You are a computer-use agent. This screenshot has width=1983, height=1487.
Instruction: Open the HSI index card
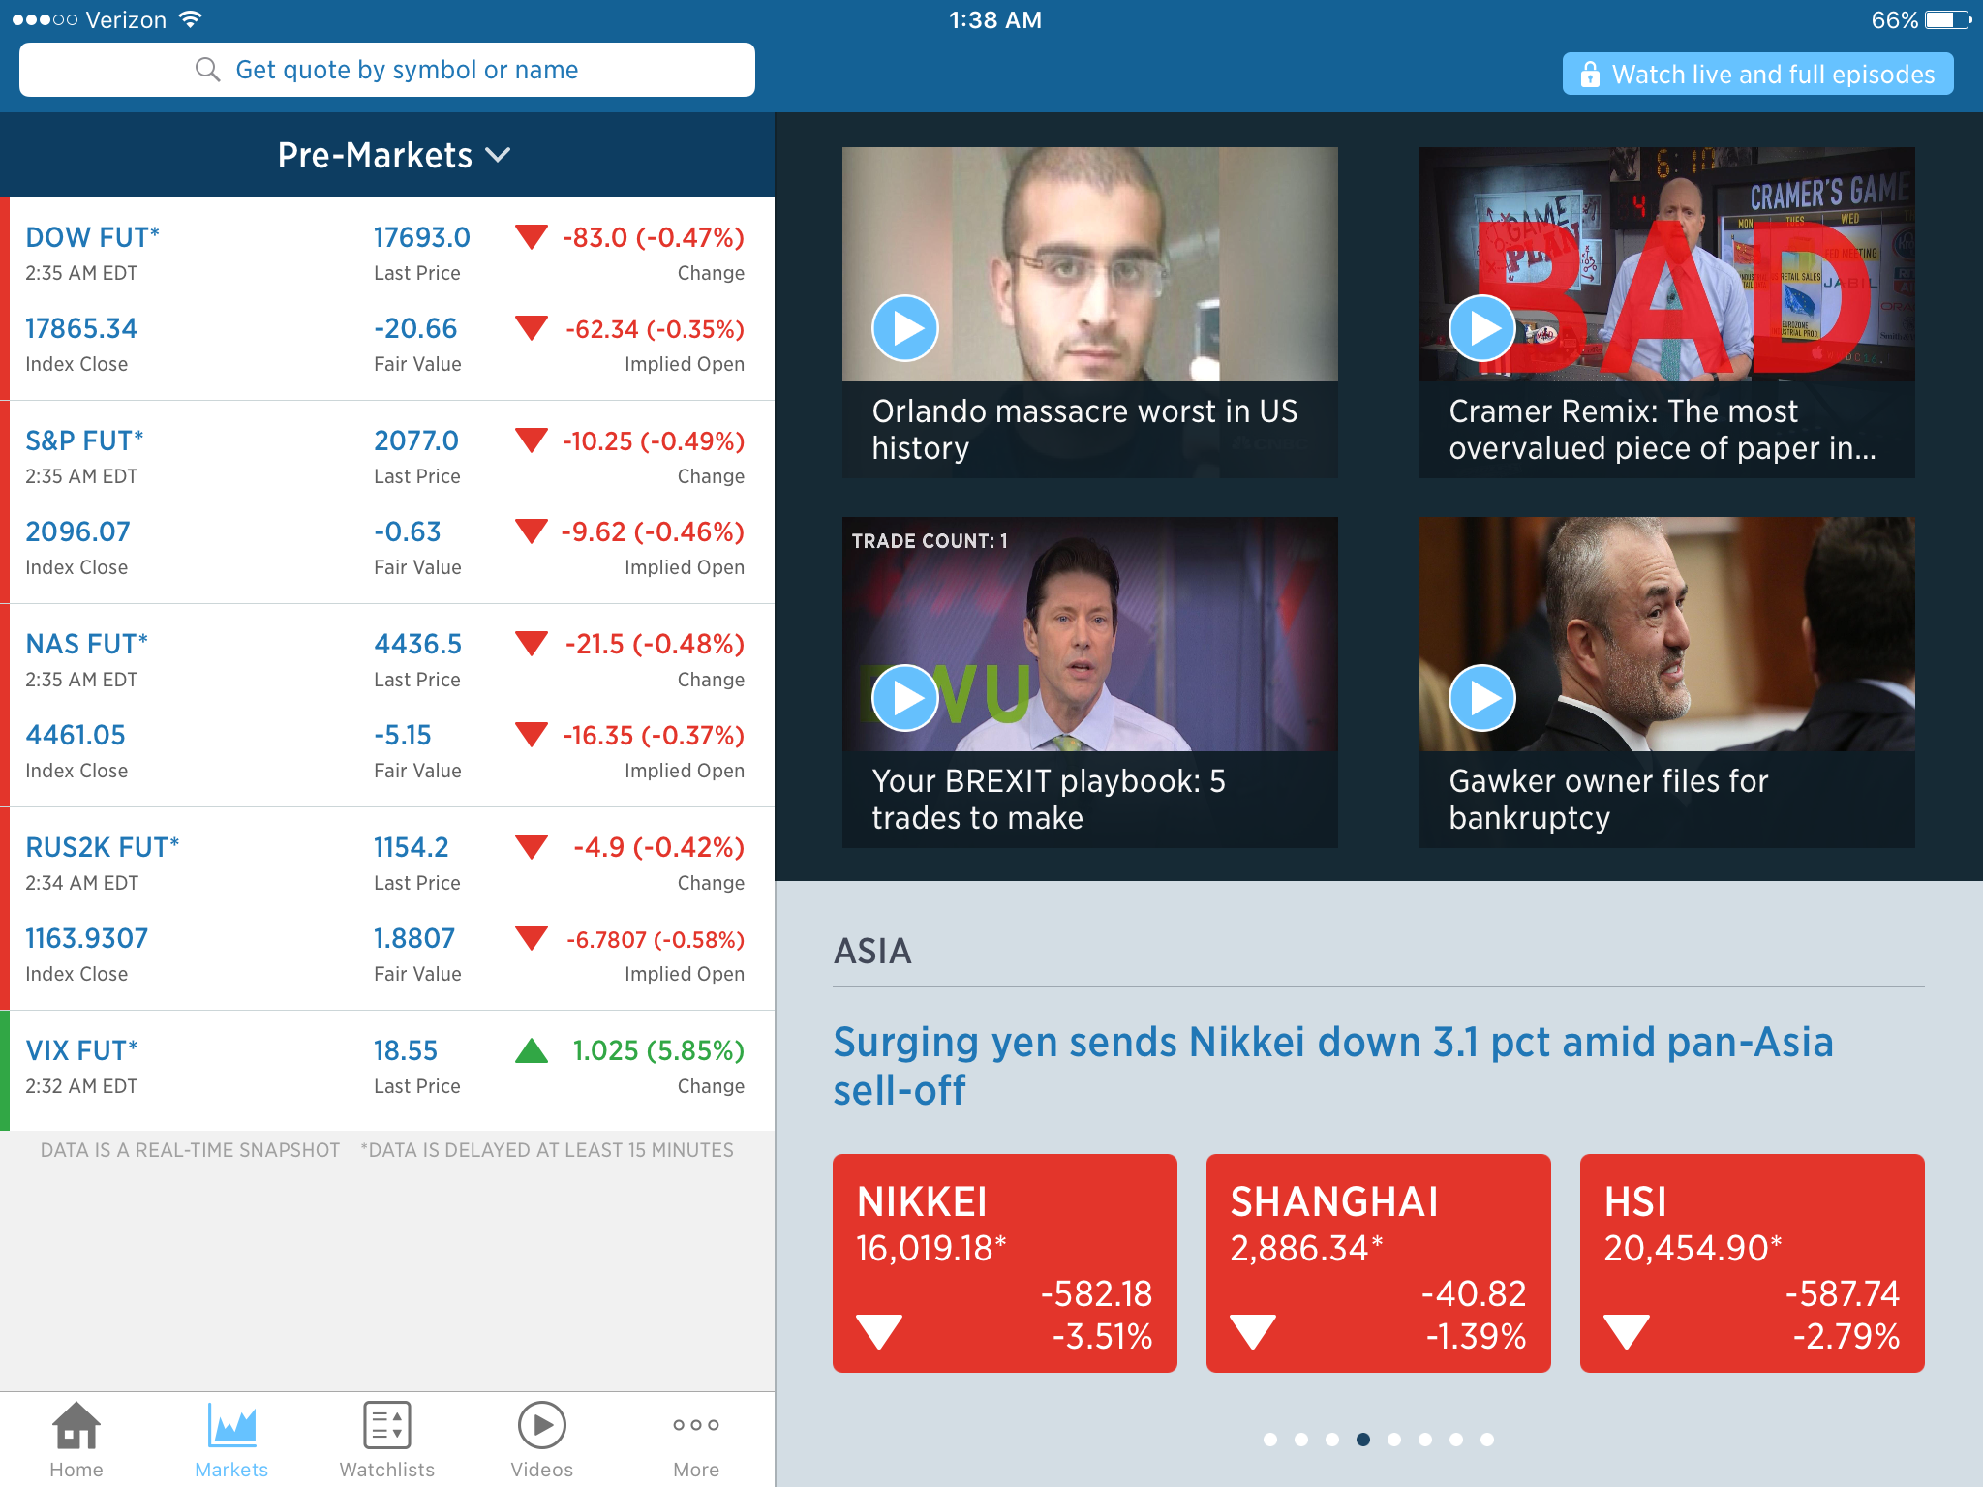[x=1753, y=1262]
